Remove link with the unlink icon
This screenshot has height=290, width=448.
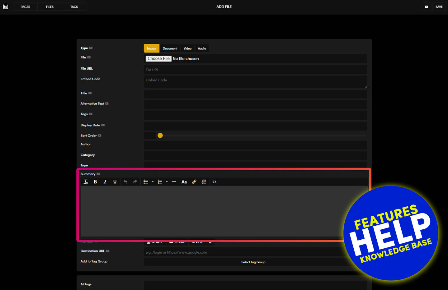coord(204,182)
